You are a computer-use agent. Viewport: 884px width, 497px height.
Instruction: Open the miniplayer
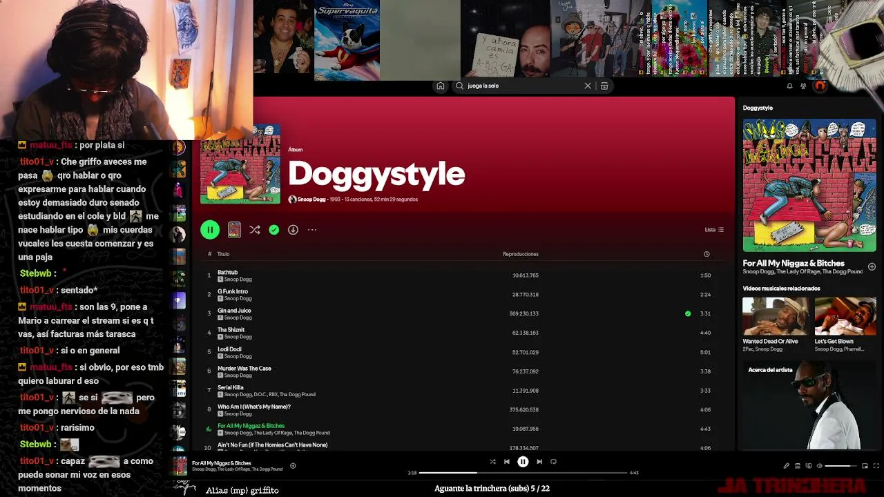coord(865,466)
